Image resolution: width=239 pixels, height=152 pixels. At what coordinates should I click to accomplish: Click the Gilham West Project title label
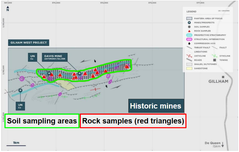pos(28,43)
